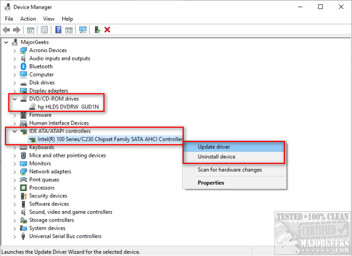
Task: Select the Human Interface Devices row
Action: pyautogui.click(x=59, y=123)
